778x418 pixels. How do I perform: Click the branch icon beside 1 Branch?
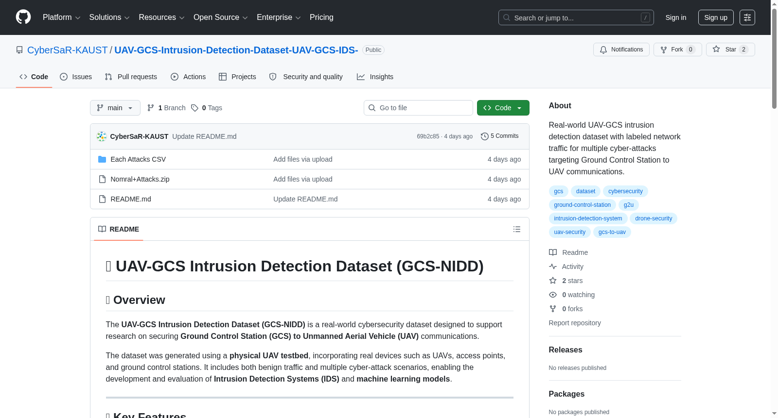tap(151, 108)
